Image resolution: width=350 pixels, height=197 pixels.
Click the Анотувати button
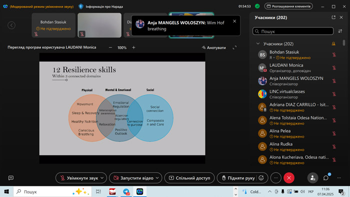pos(213,47)
